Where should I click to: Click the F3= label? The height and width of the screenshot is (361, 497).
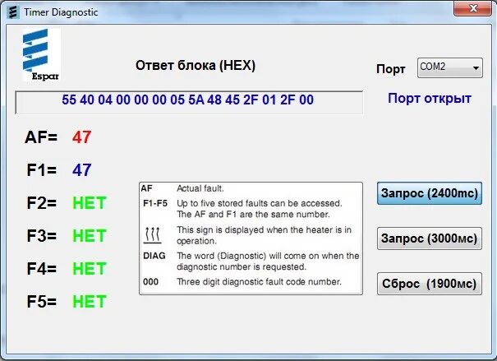(x=42, y=236)
